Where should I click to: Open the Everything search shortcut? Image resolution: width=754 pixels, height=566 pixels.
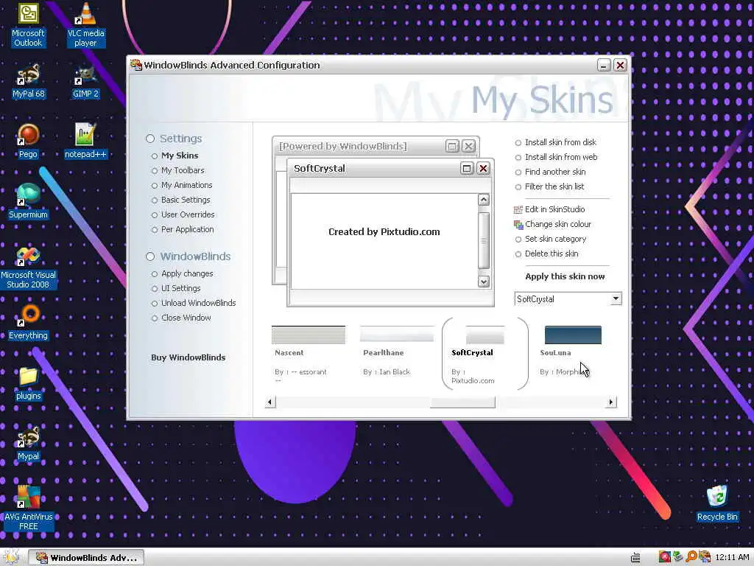click(x=28, y=323)
